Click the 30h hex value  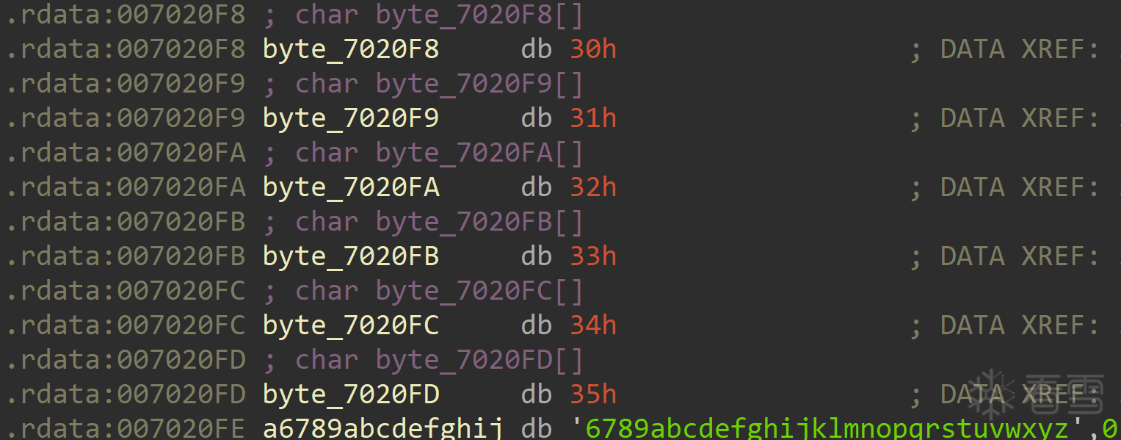pos(593,49)
